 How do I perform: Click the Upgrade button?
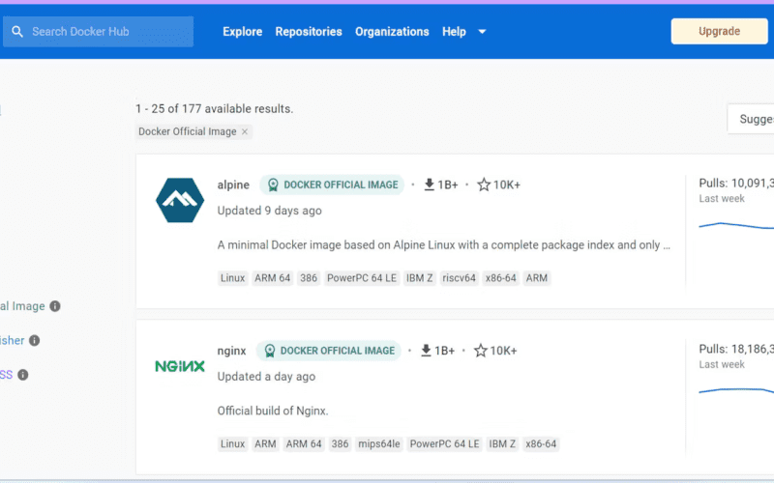pos(719,31)
